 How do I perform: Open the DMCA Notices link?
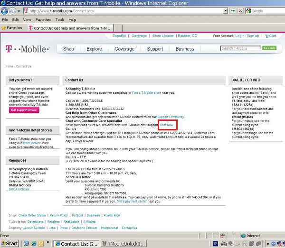coord(19,189)
